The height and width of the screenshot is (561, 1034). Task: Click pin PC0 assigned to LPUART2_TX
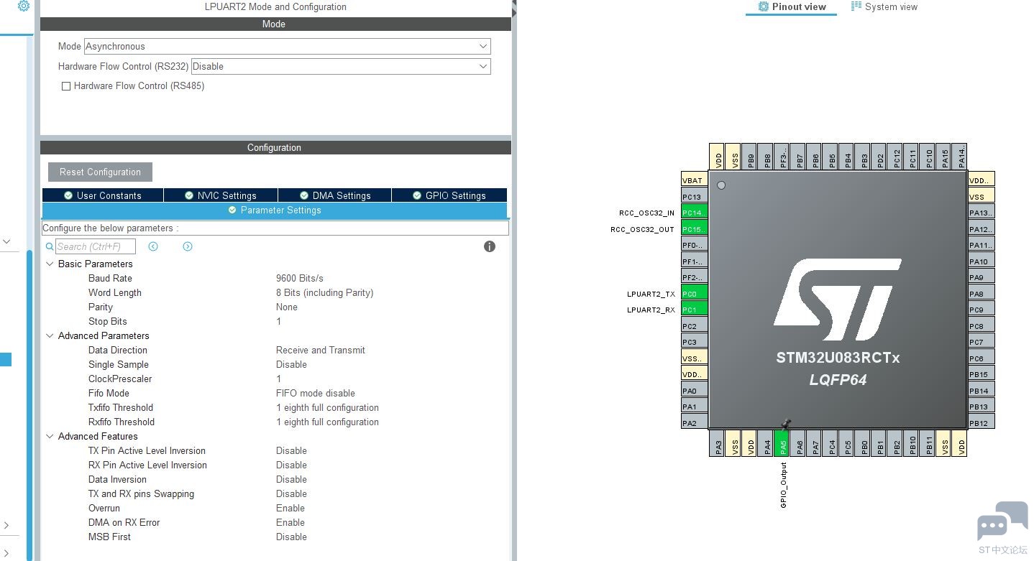pyautogui.click(x=694, y=293)
